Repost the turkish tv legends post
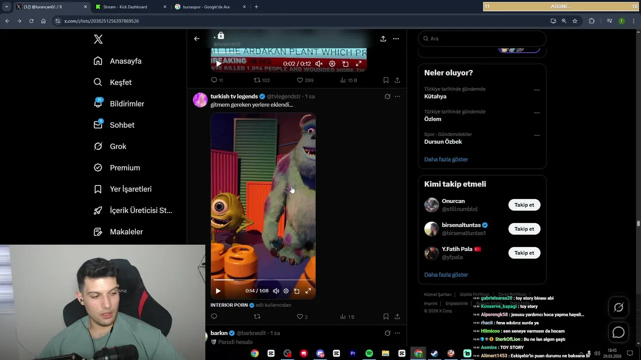This screenshot has height=360, width=641. point(257,316)
